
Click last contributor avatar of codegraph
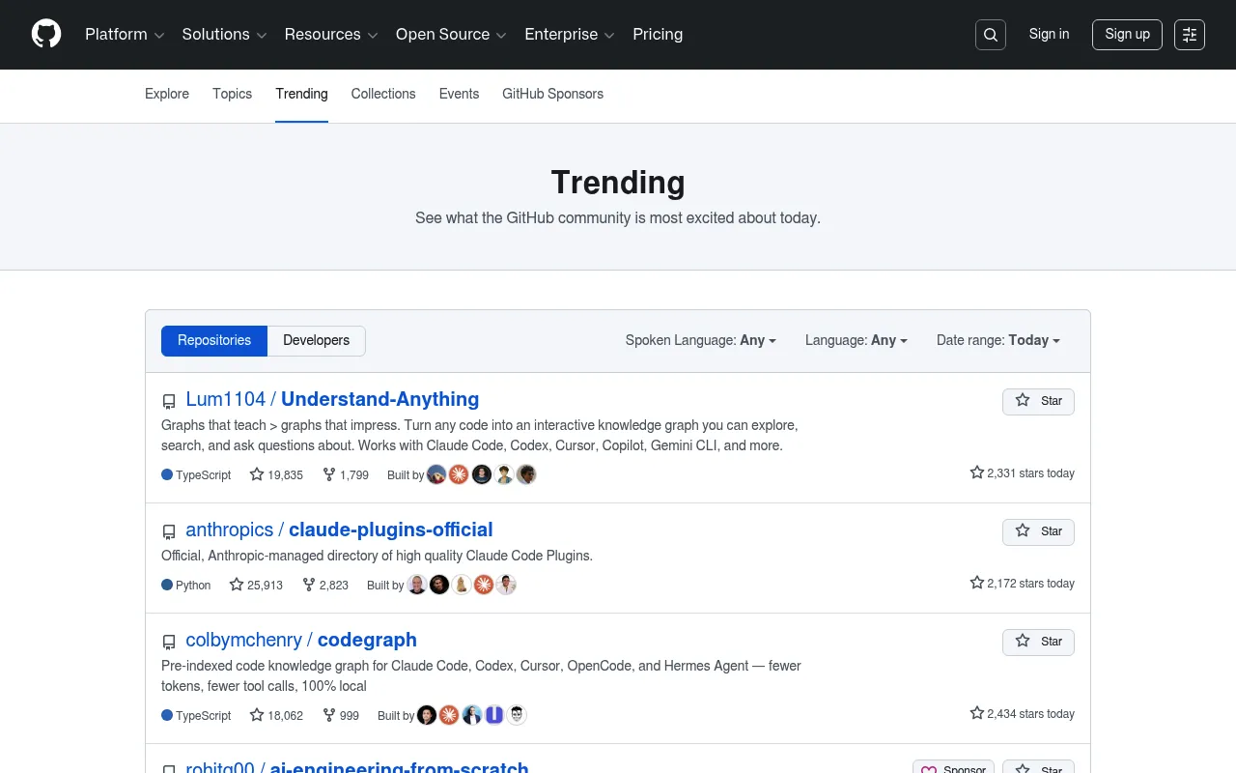point(517,715)
